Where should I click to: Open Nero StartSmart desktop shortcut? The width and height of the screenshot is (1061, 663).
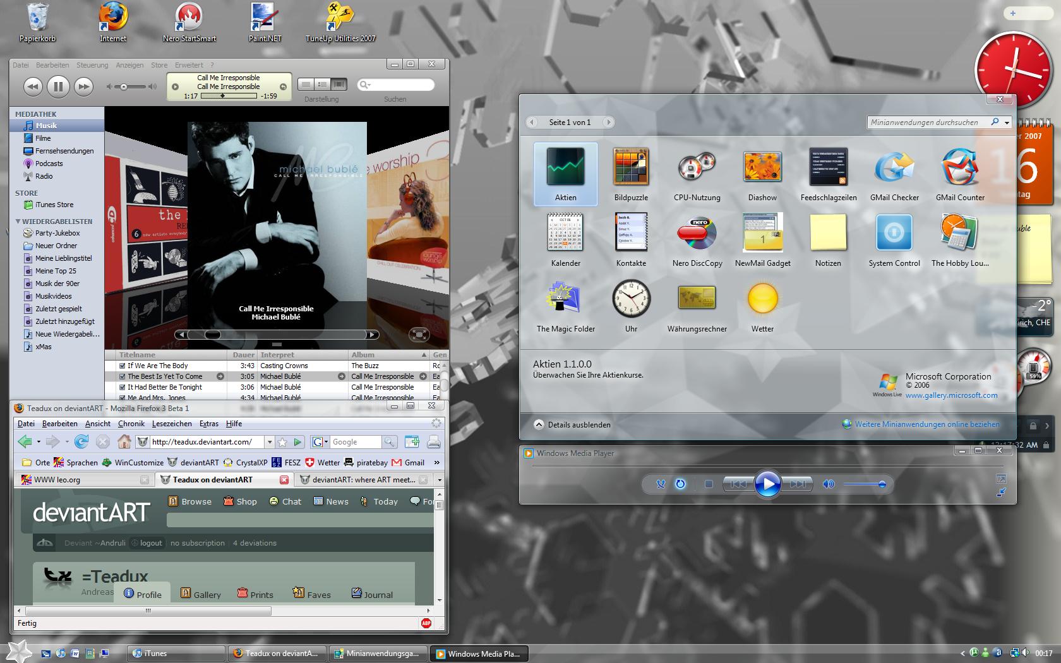(189, 23)
